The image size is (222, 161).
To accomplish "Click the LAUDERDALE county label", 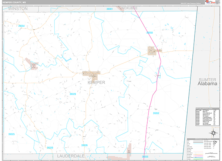I will point(71,157).
